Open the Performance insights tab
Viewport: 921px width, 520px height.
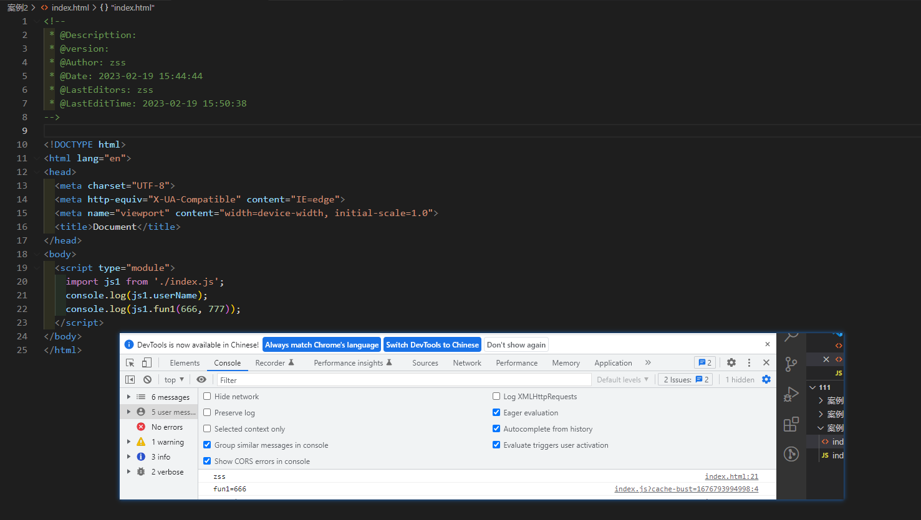coord(353,362)
